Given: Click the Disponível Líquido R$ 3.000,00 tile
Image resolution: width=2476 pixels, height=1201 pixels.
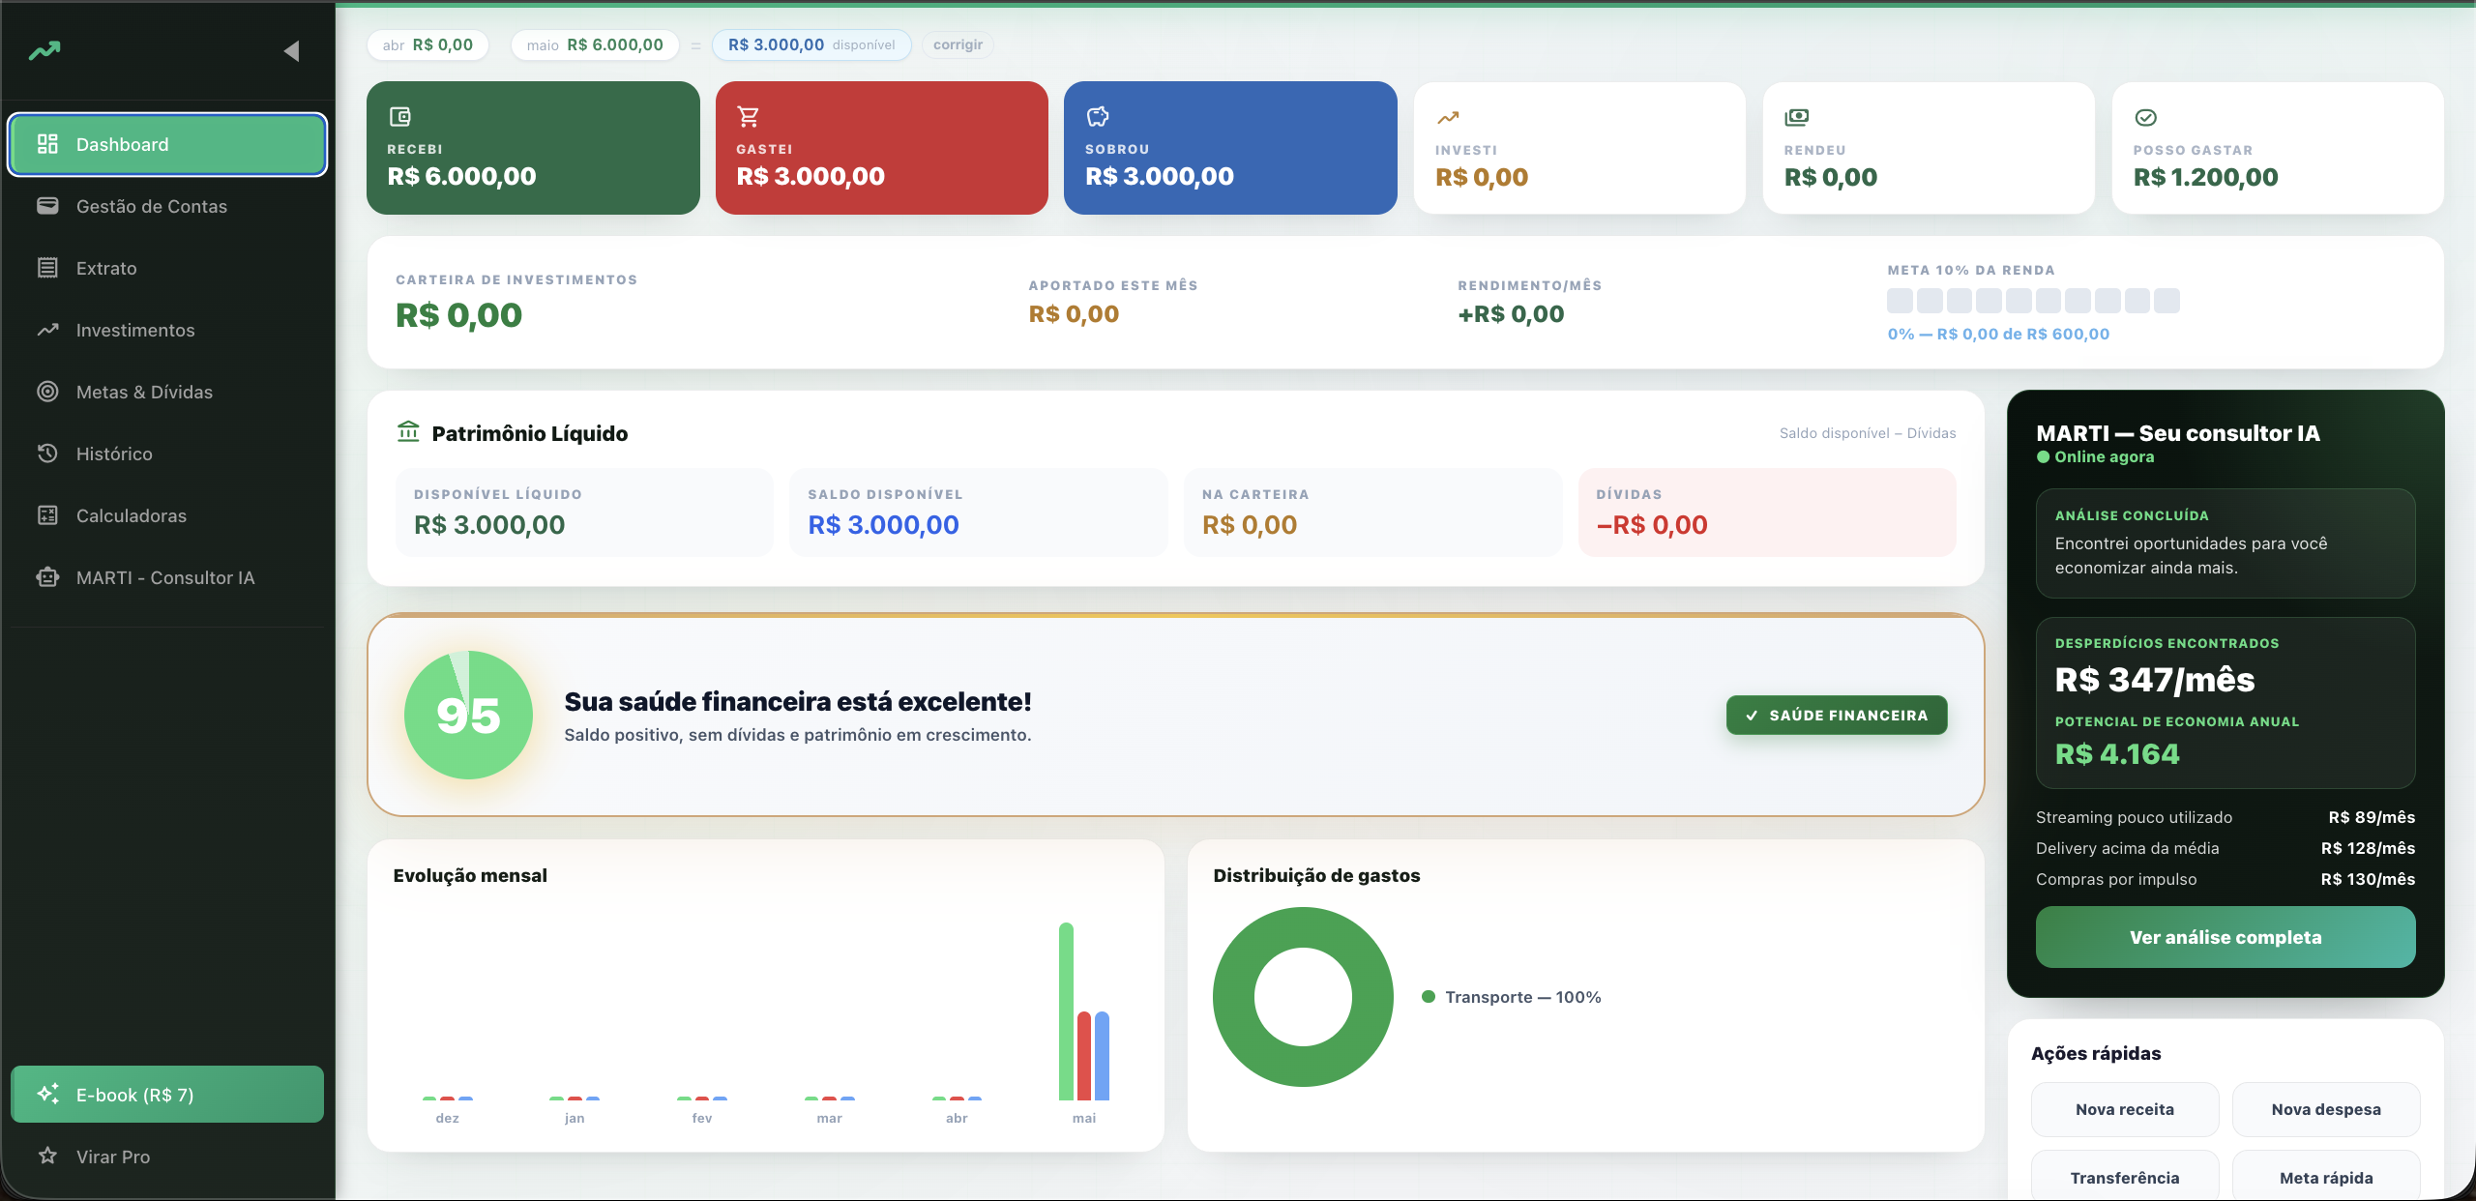Looking at the screenshot, I should click(584, 513).
